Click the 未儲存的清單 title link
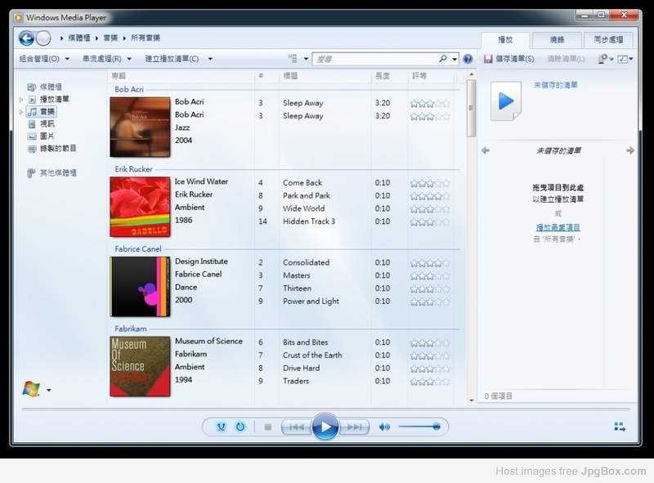Viewport: 654px width, 483px height. coord(556,85)
